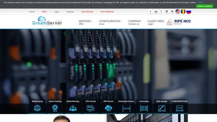Select the RadioHosting tab label
This screenshot has height=122, width=217.
73,101
